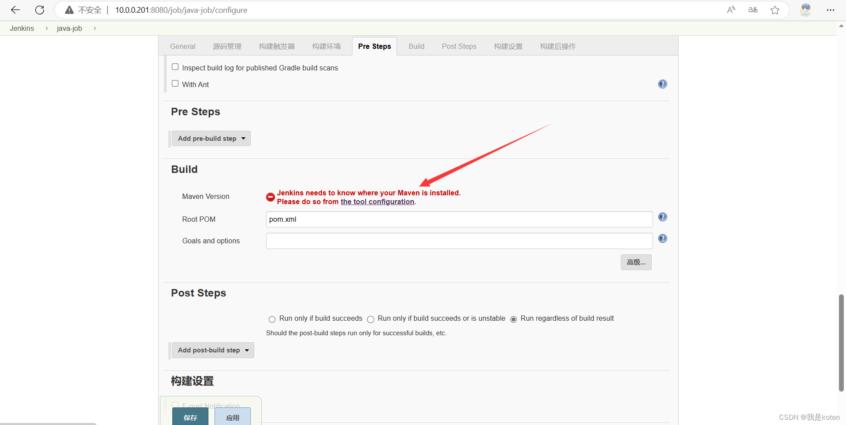846x425 pixels.
Task: Select Run only if succeeds or unstable
Action: coord(371,319)
